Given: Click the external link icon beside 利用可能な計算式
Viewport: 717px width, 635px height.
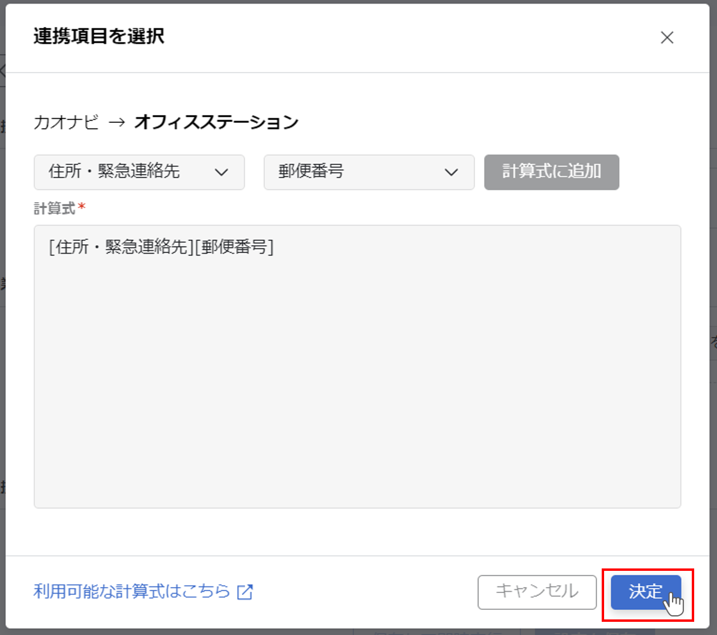Looking at the screenshot, I should tap(245, 592).
